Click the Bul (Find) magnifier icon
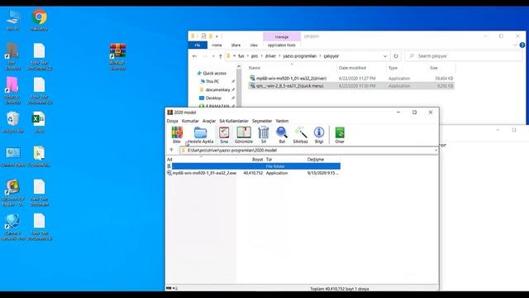529x298 pixels. [x=282, y=135]
